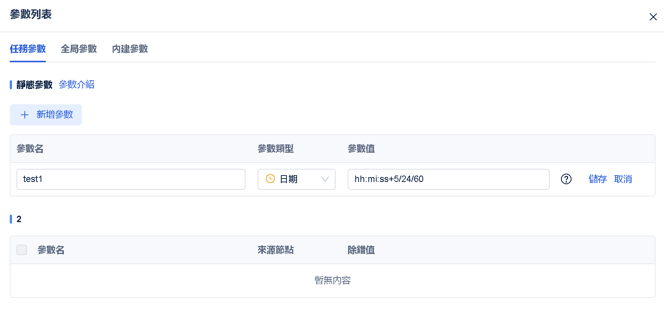Click the plus icon for adding a parameter

[x=25, y=115]
